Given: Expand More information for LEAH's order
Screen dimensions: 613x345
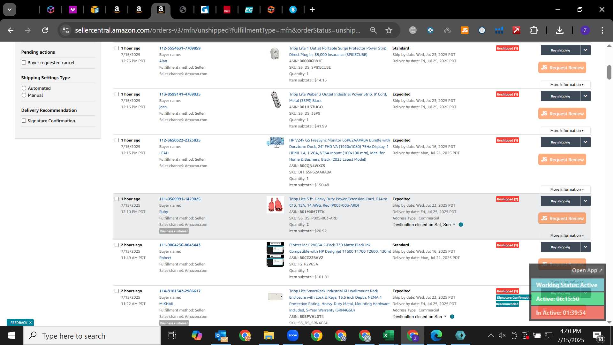Looking at the screenshot, I should tap(566, 189).
